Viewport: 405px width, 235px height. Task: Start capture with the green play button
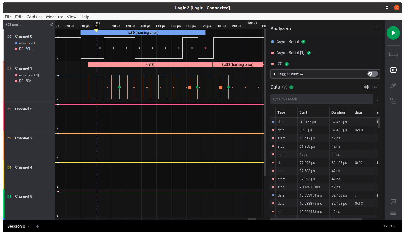pos(393,33)
